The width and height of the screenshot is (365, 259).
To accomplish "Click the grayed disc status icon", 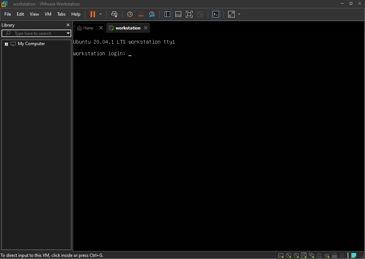I will tap(342, 255).
